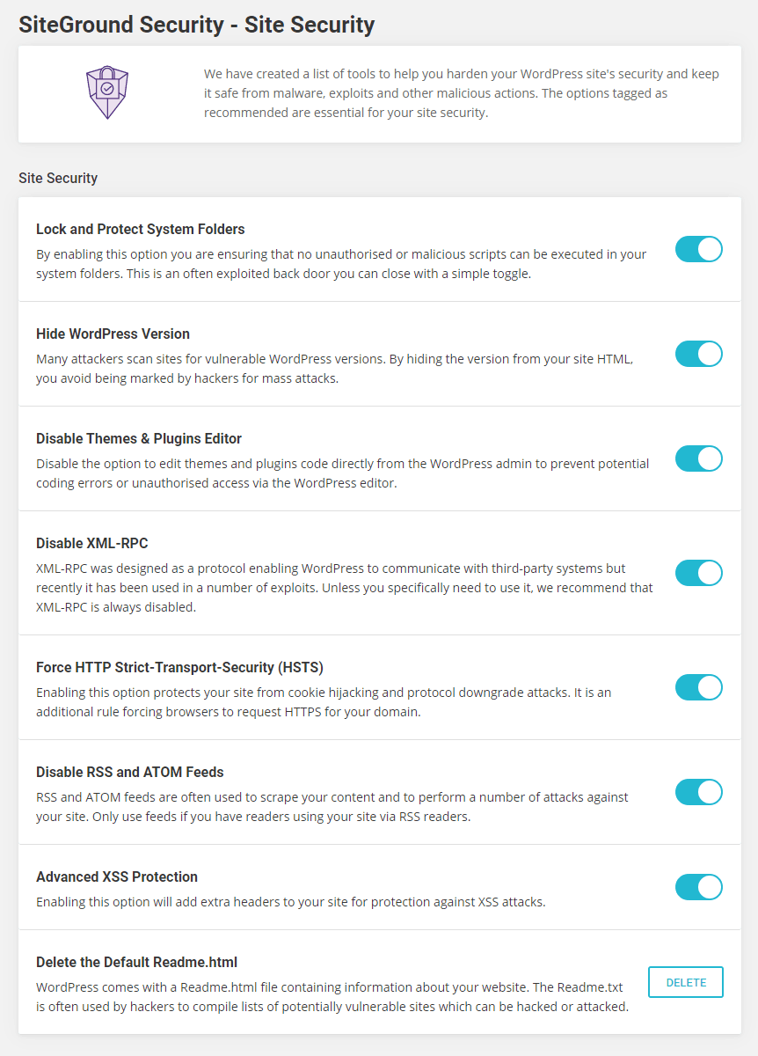Toggle Force HTTP Strict-Transport-Security (HSTS) off
Viewport: 758px width, 1056px height.
pos(698,687)
